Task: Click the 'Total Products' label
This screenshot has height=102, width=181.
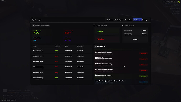Action: point(128,30)
